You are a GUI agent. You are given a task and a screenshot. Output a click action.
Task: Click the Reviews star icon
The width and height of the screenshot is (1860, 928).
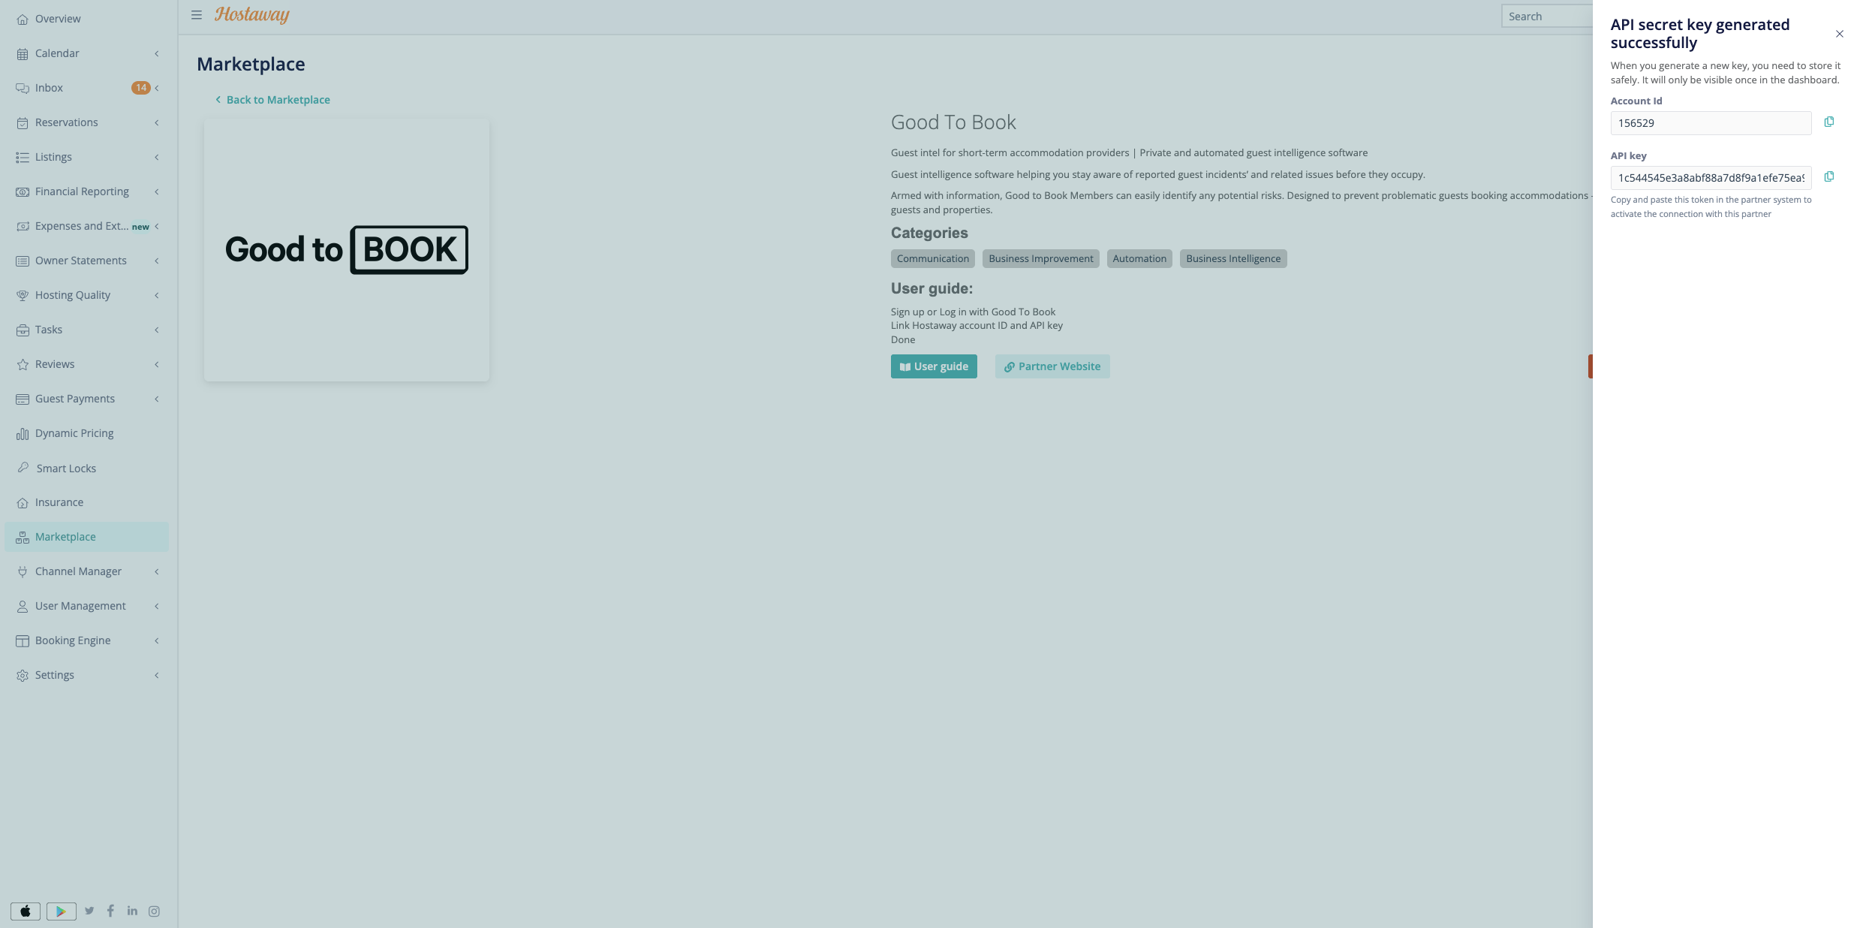click(23, 364)
